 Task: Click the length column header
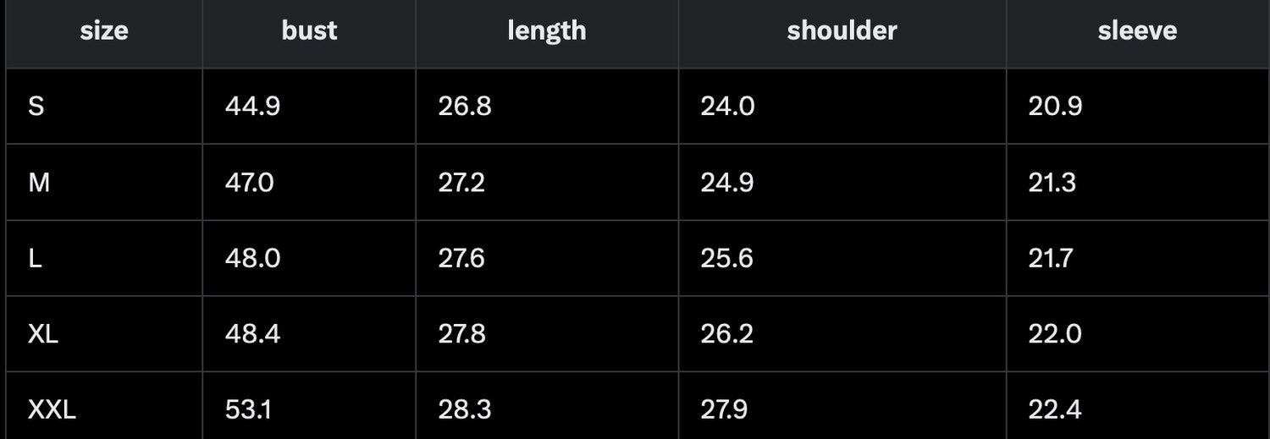[547, 31]
